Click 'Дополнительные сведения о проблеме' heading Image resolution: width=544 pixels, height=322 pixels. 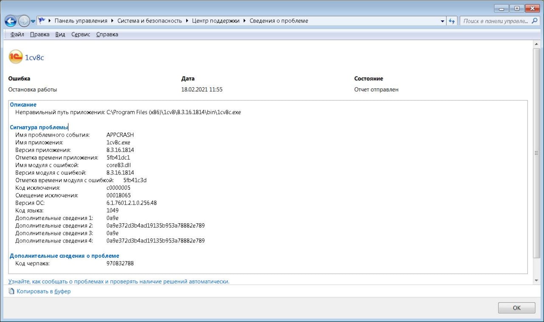(65, 256)
